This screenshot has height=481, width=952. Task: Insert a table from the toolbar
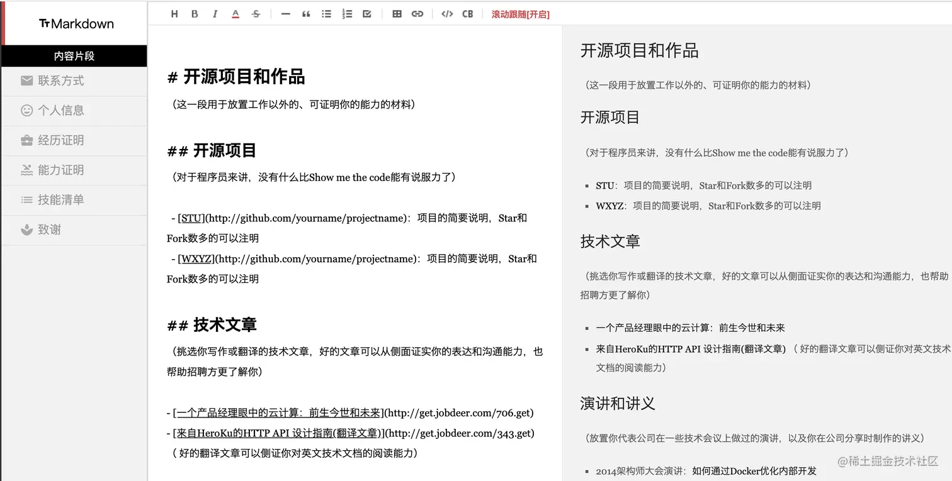[x=397, y=14]
